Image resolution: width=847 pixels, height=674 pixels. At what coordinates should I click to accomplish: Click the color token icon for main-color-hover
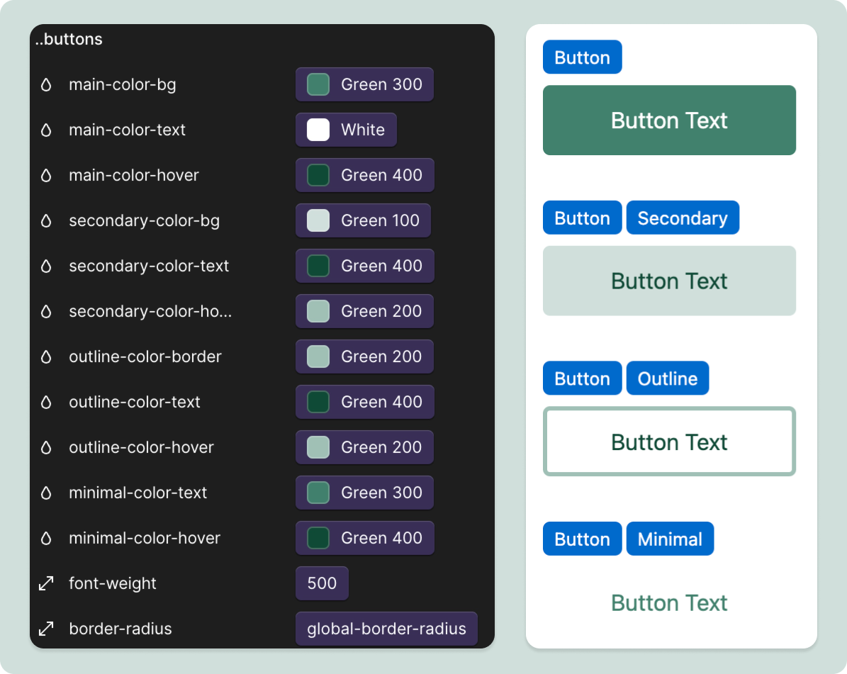tap(46, 175)
